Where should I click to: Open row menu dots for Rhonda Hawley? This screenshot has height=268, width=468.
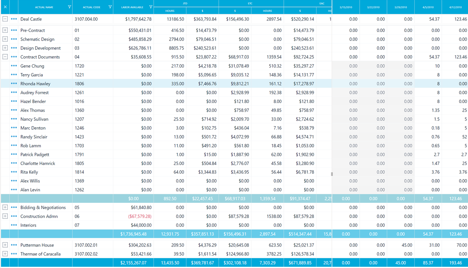(14, 83)
